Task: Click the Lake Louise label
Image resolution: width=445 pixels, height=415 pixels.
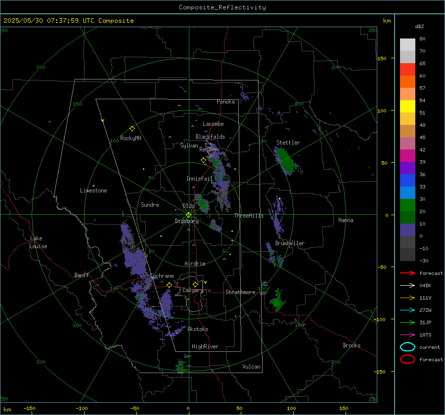Action: click(x=38, y=242)
